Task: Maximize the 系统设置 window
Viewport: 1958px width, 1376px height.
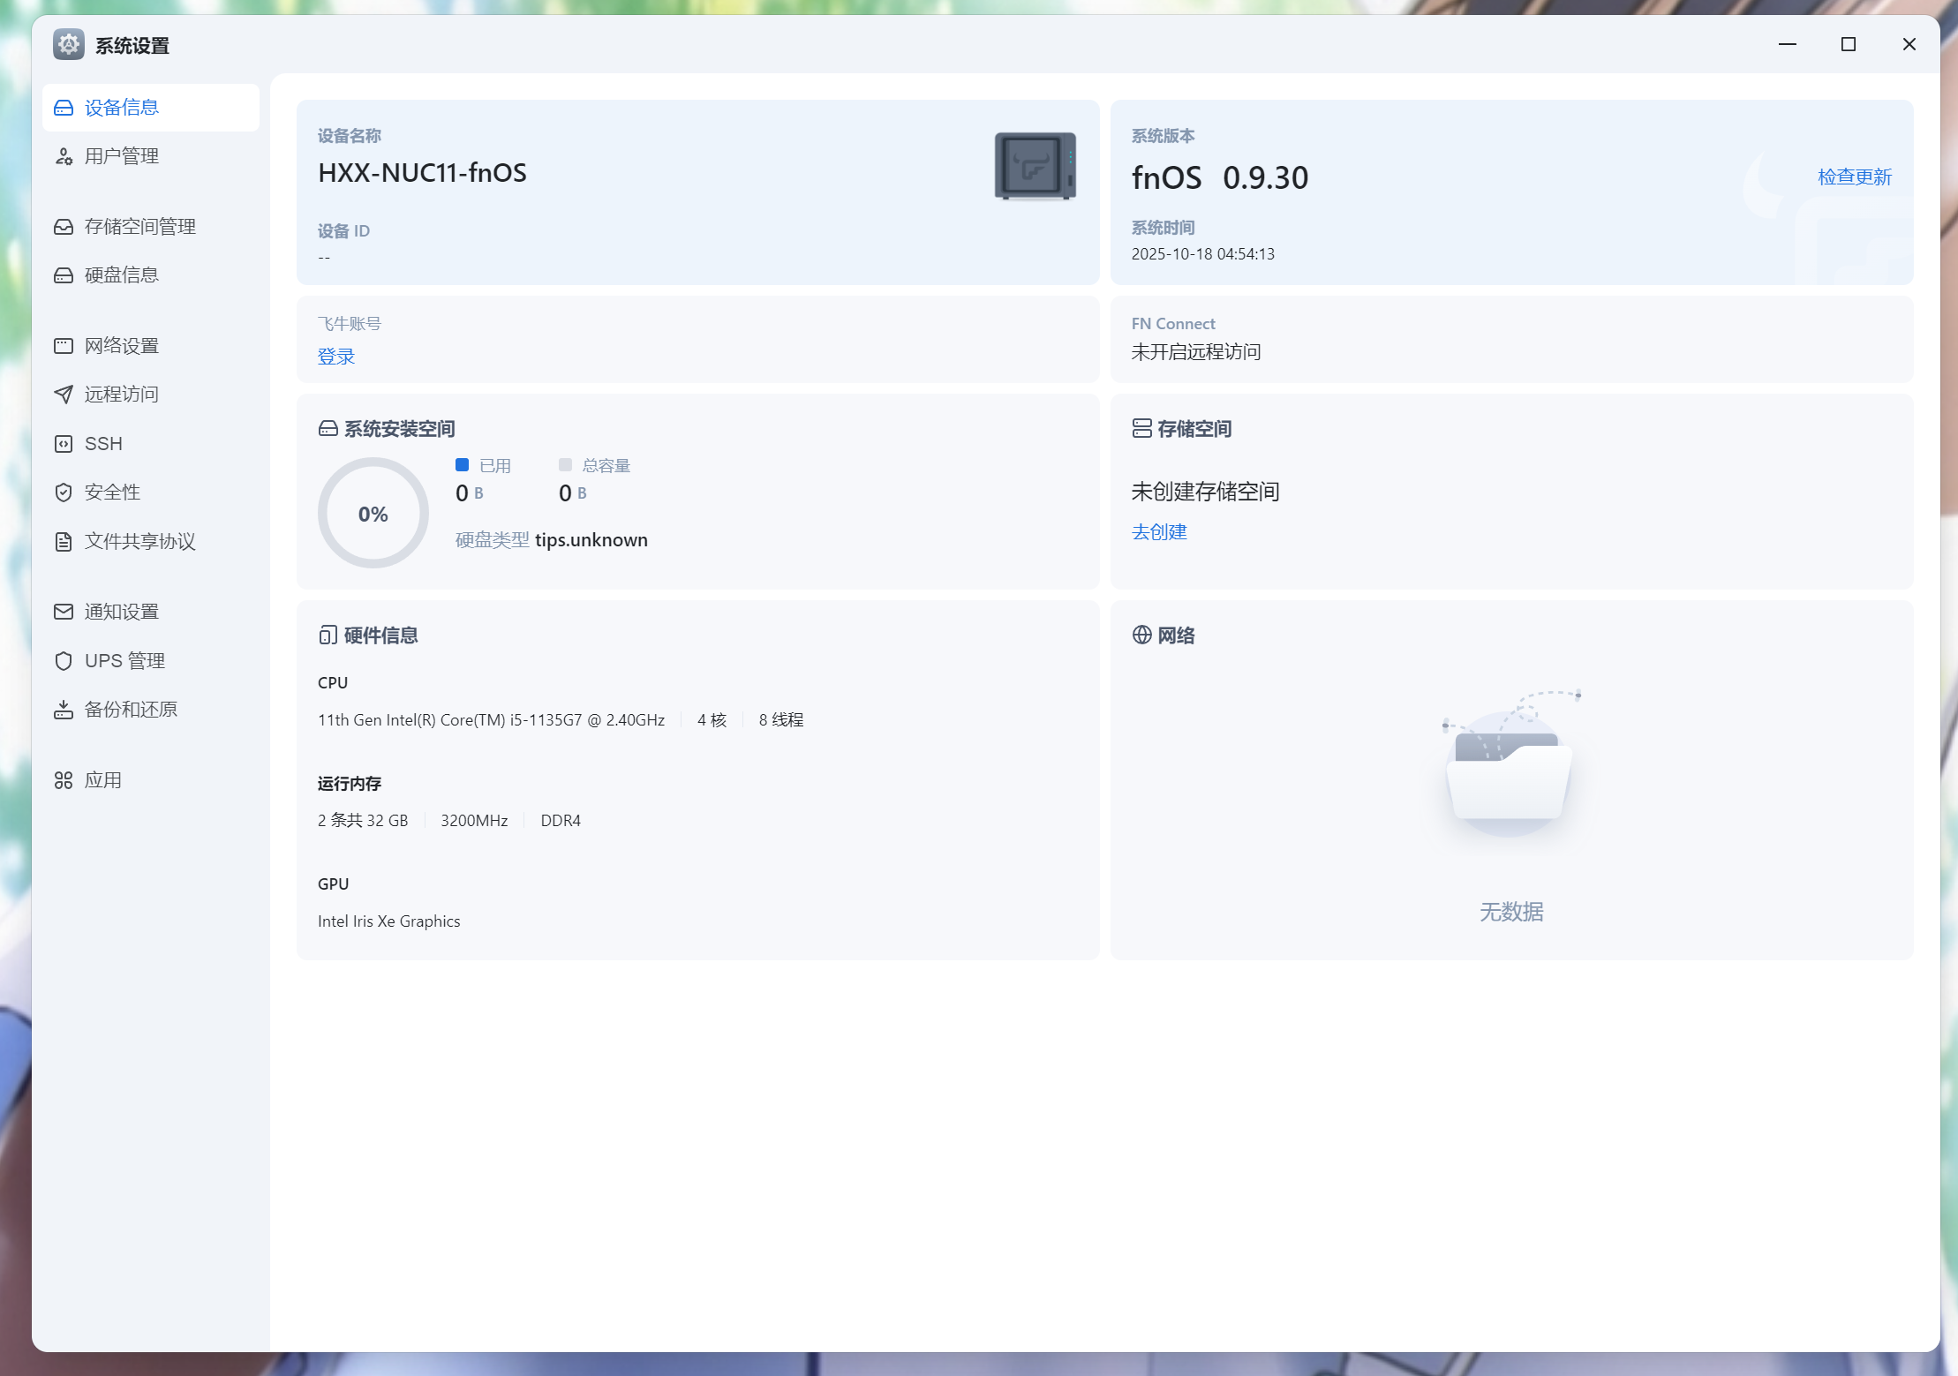Action: pyautogui.click(x=1848, y=45)
